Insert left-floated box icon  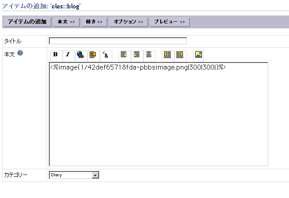pos(168,56)
